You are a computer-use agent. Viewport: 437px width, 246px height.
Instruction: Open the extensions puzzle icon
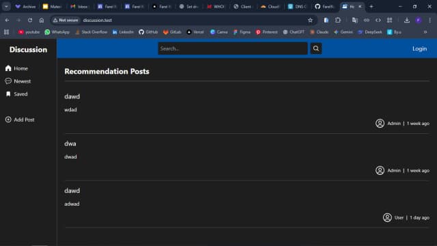pyautogui.click(x=338, y=20)
